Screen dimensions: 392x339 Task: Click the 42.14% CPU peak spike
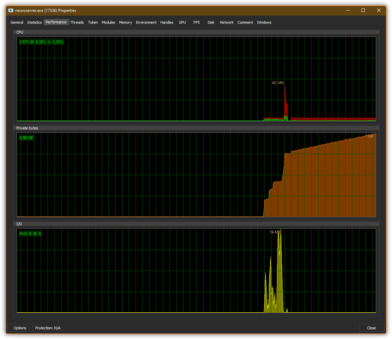[x=285, y=100]
